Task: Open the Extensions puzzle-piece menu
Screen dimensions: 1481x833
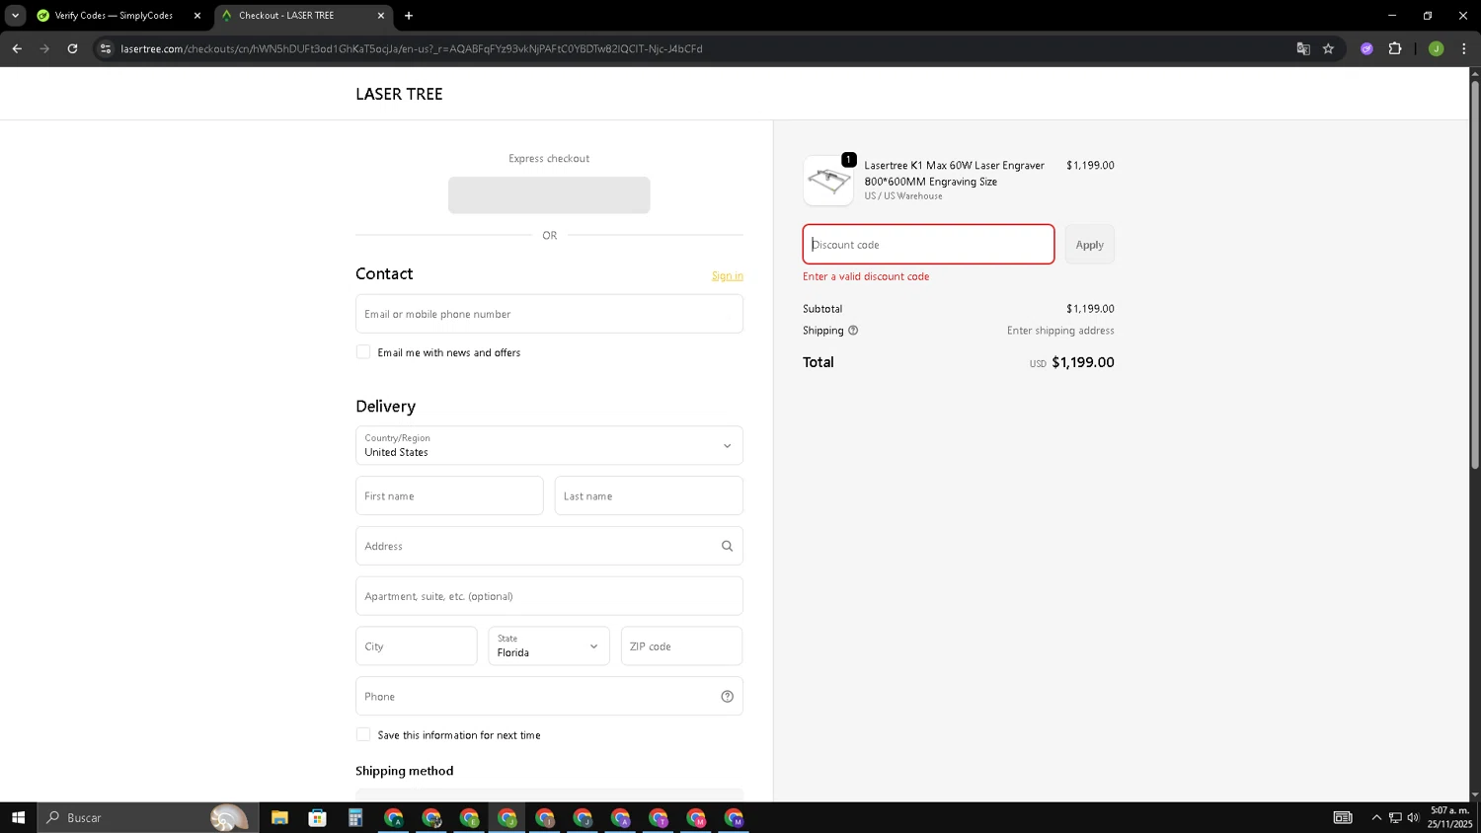Action: [x=1395, y=48]
